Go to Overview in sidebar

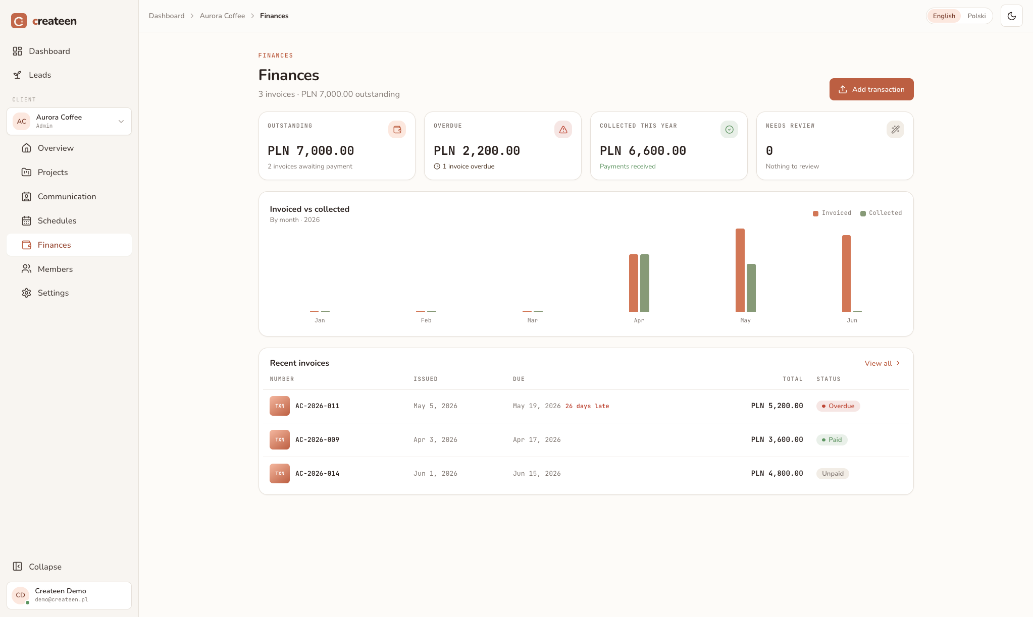tap(69, 148)
